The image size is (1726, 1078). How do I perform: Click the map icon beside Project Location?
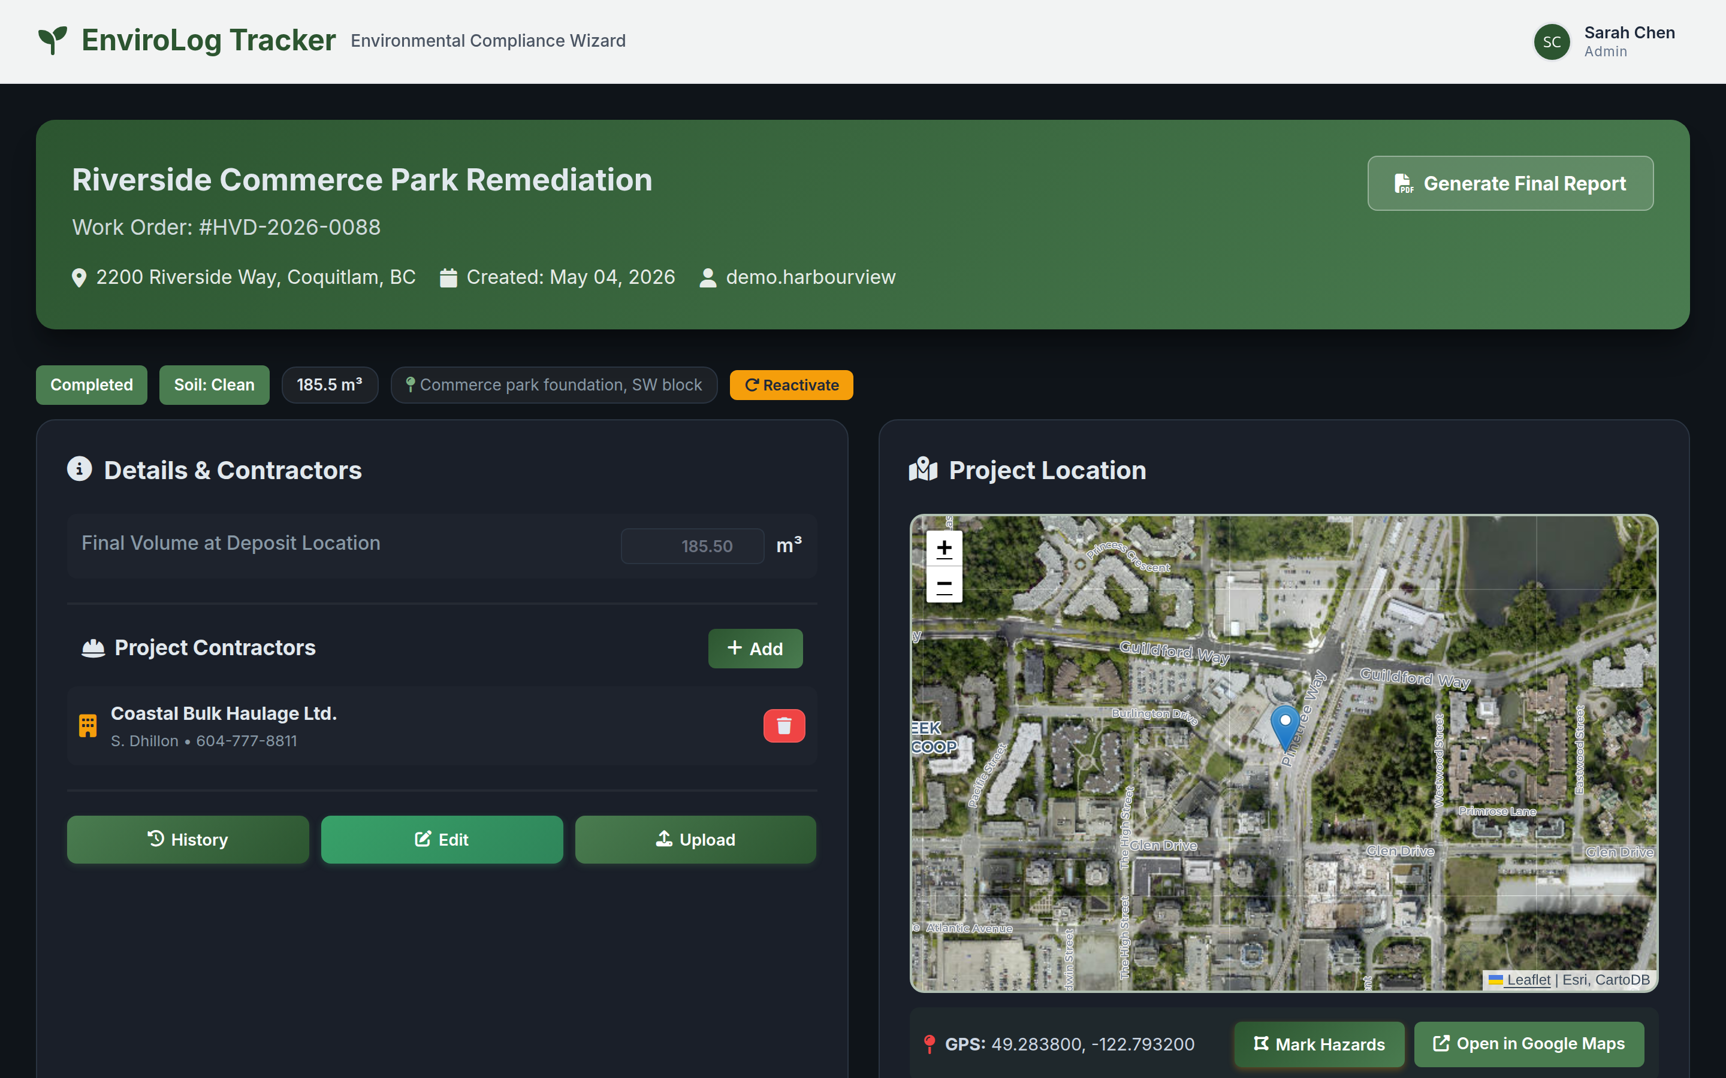click(923, 469)
